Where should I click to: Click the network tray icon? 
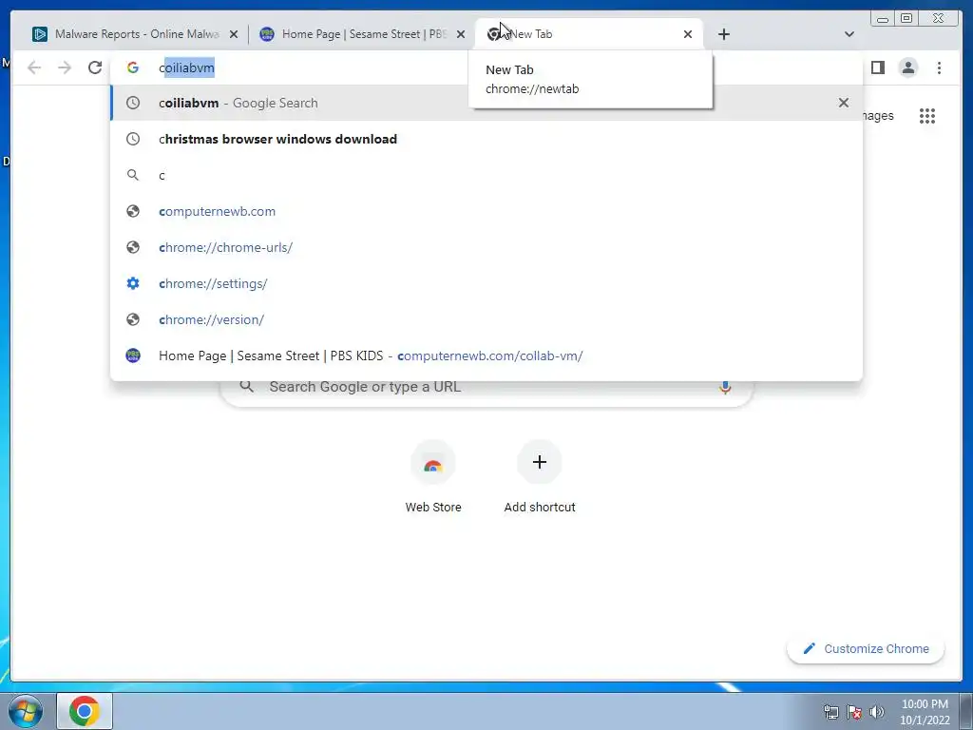tap(830, 712)
